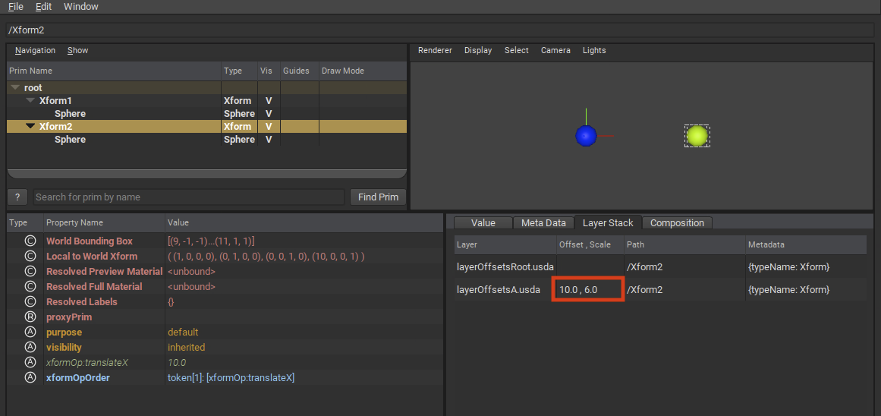Screen dimensions: 881x416
Task: Open the Renderer menu in viewport
Action: [x=435, y=50]
